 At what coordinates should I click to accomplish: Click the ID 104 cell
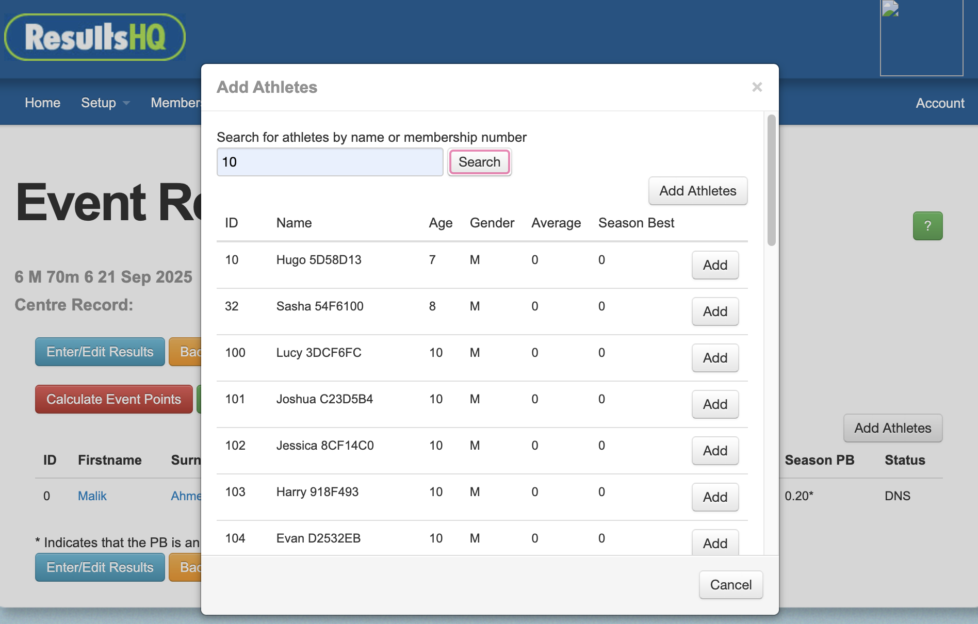(235, 538)
